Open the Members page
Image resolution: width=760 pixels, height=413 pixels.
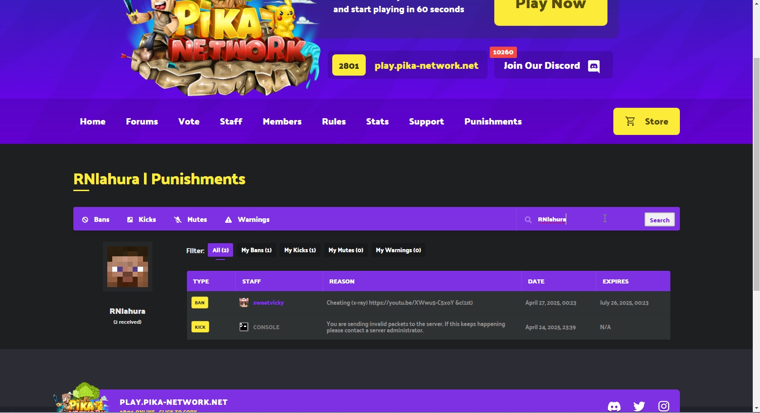[x=282, y=121]
